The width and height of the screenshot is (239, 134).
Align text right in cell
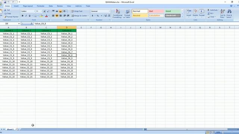[60, 16]
